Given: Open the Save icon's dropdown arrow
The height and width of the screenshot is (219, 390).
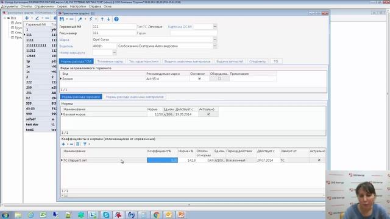Looking at the screenshot, I should pos(66,19).
